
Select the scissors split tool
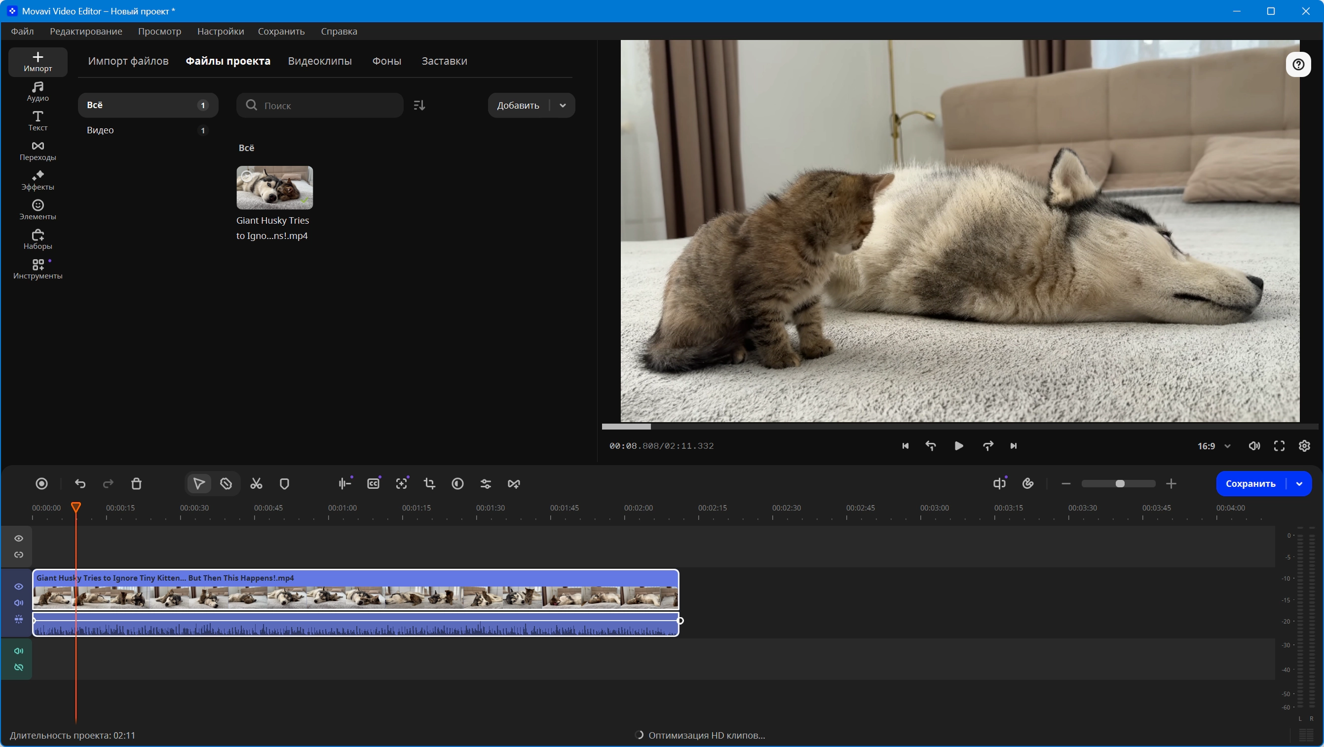(256, 483)
